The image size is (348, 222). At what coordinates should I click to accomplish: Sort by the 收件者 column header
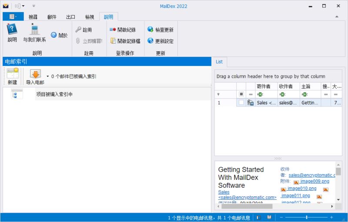tap(288, 86)
